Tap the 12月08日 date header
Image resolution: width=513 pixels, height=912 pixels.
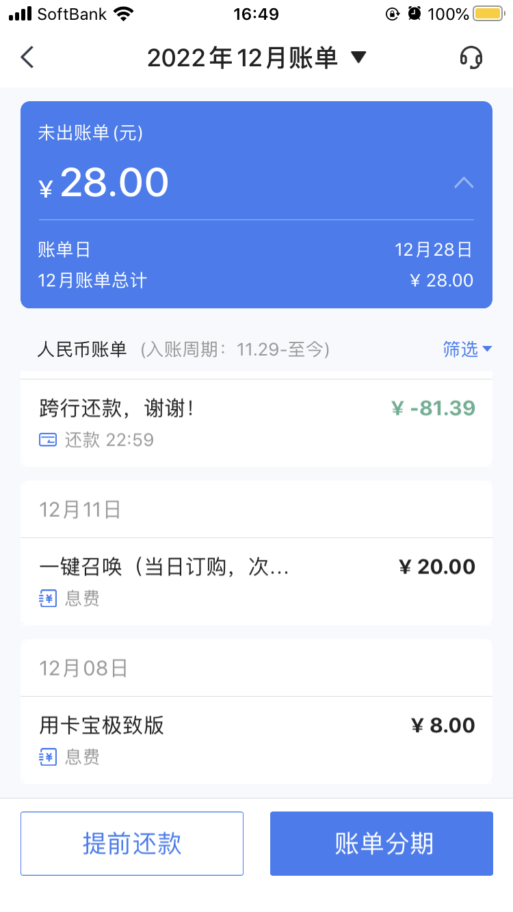pos(83,668)
